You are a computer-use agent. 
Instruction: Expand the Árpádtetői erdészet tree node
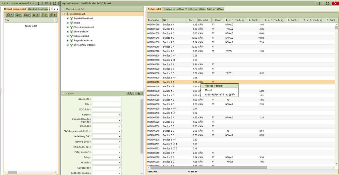click(68, 18)
